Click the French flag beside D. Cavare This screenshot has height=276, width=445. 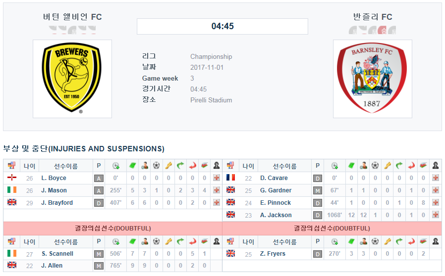(x=231, y=178)
